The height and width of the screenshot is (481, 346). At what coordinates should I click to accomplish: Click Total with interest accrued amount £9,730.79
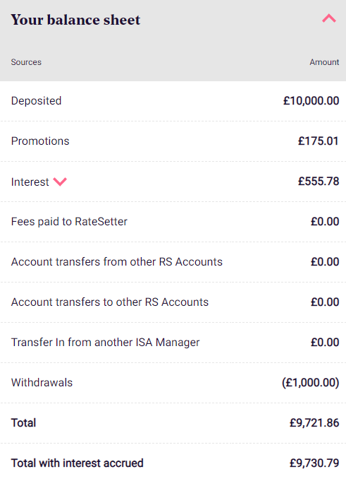[314, 463]
